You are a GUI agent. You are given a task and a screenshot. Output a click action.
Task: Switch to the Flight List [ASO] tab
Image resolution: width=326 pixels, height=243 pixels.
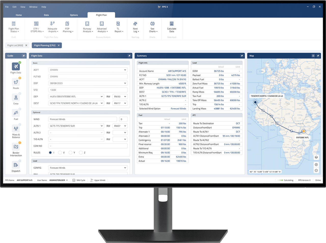[x=15, y=45]
